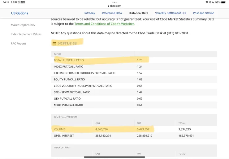Viewport: 229px width, 159px height.
Task: Select the SPX ratio value 1.44
Action: [x=140, y=92]
